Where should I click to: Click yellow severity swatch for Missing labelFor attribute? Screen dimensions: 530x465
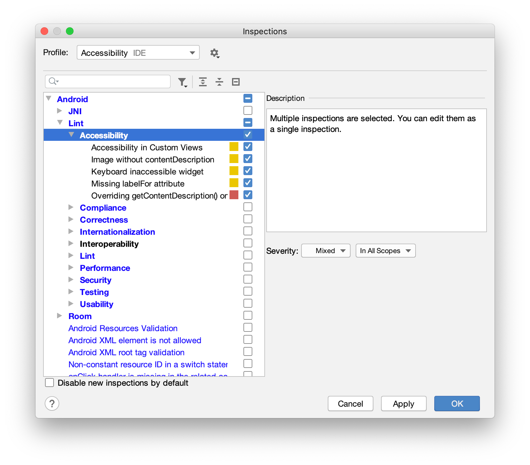234,183
